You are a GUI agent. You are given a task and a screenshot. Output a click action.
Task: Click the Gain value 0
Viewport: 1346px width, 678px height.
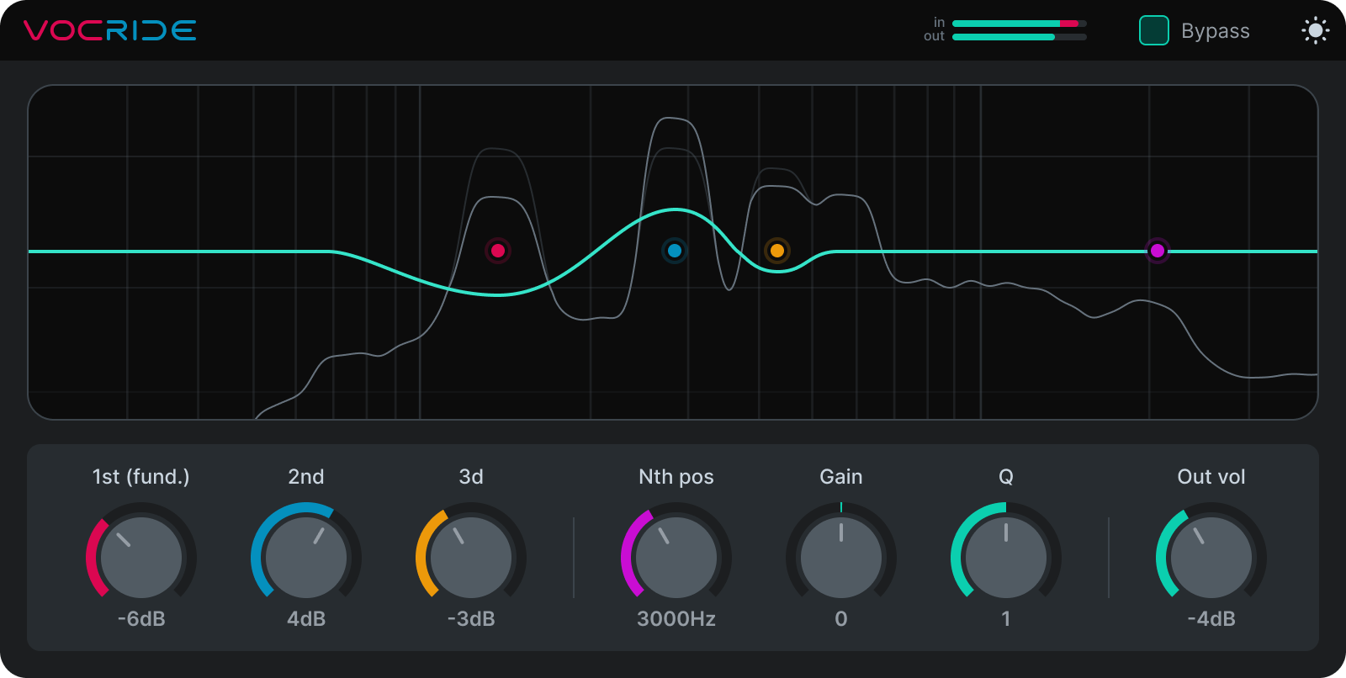pyautogui.click(x=841, y=619)
